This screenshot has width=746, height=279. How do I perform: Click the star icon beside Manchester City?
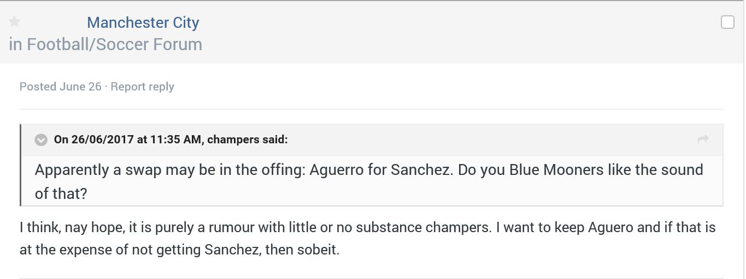click(x=15, y=22)
